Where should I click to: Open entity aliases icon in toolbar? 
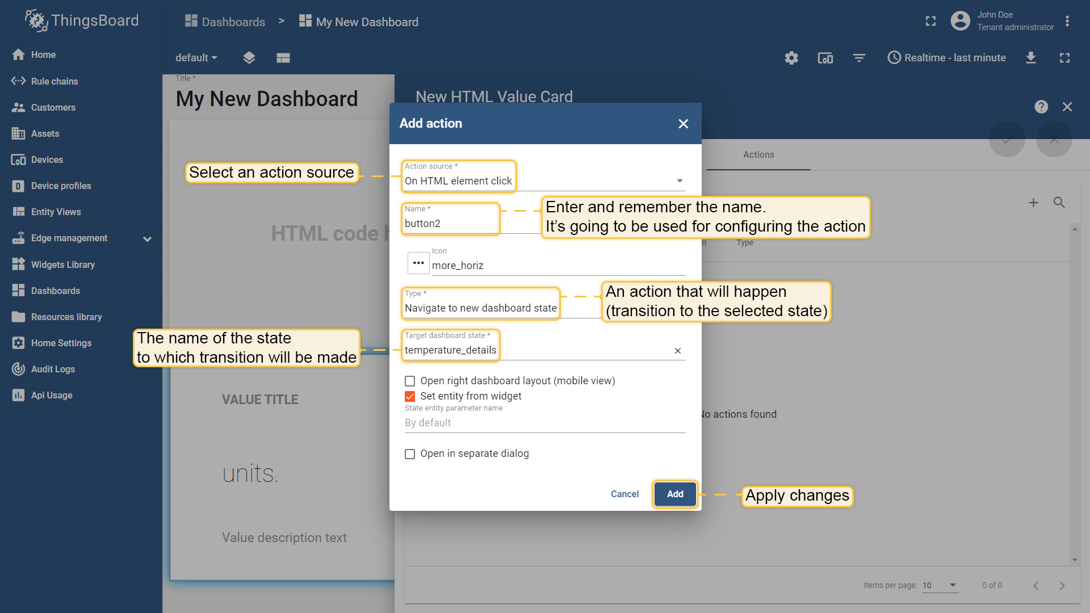[x=825, y=58]
